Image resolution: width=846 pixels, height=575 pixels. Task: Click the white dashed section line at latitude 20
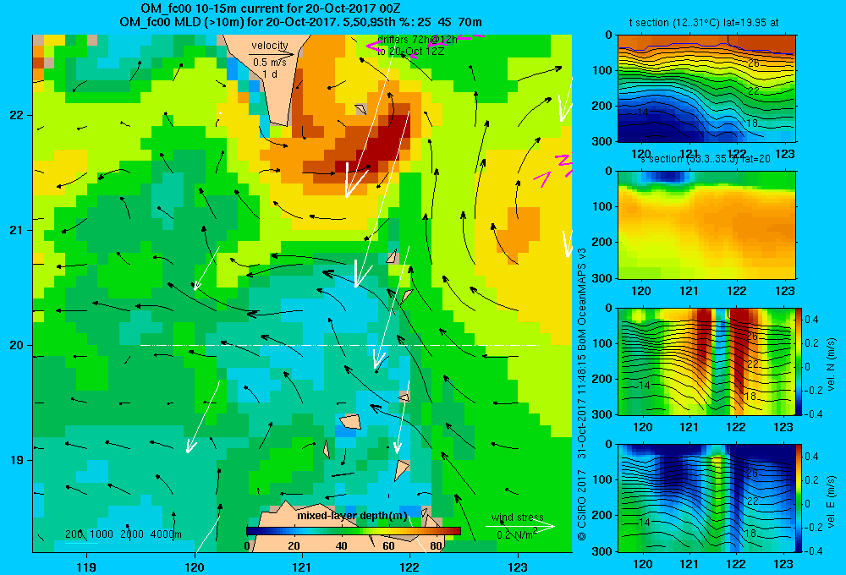coord(340,345)
